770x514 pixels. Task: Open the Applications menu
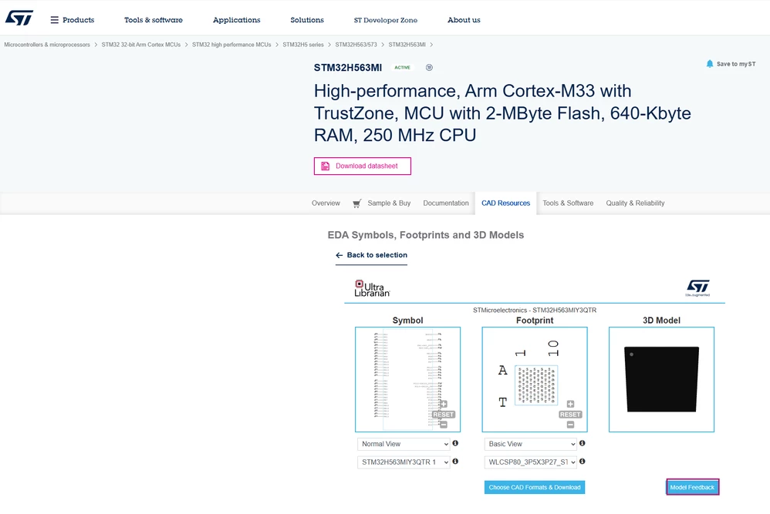236,20
